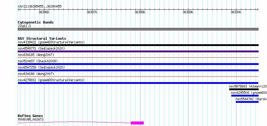Screen dimensions: 267x126
Task: Click the nsv4278811 blue variant bar
Action: pyautogui.click(x=138, y=83)
